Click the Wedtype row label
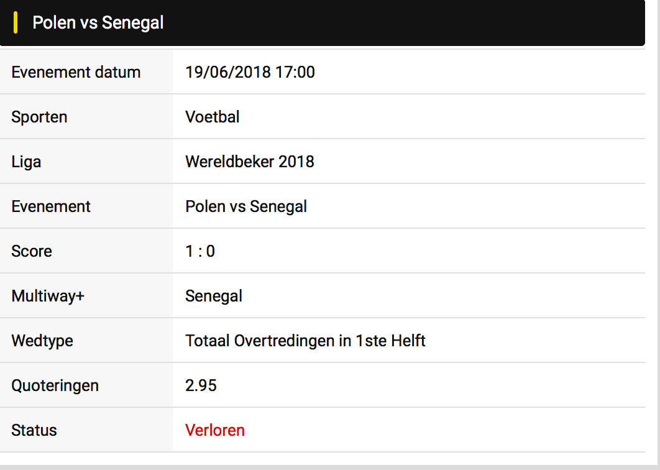Screen dimensions: 660x470 42,341
